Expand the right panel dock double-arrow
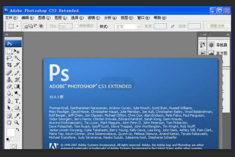The height and width of the screenshot is (157, 235). pyautogui.click(x=228, y=35)
